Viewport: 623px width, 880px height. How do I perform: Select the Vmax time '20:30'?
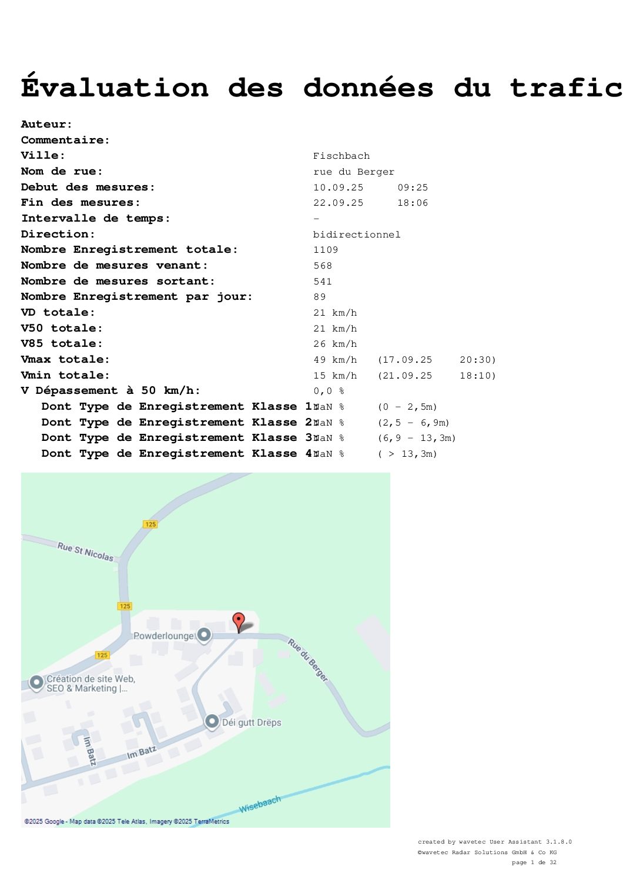pos(475,360)
